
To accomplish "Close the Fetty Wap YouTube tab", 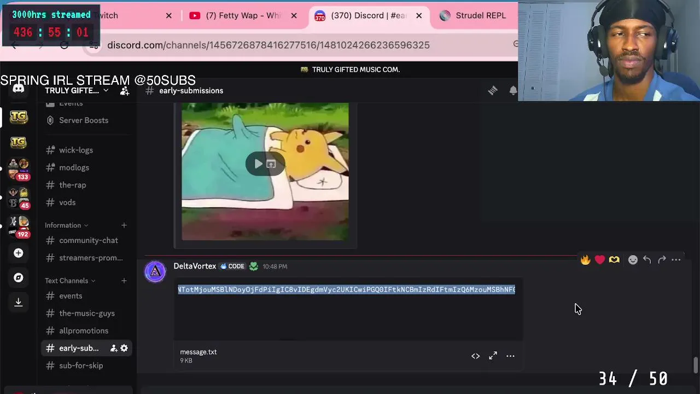I will [x=294, y=15].
